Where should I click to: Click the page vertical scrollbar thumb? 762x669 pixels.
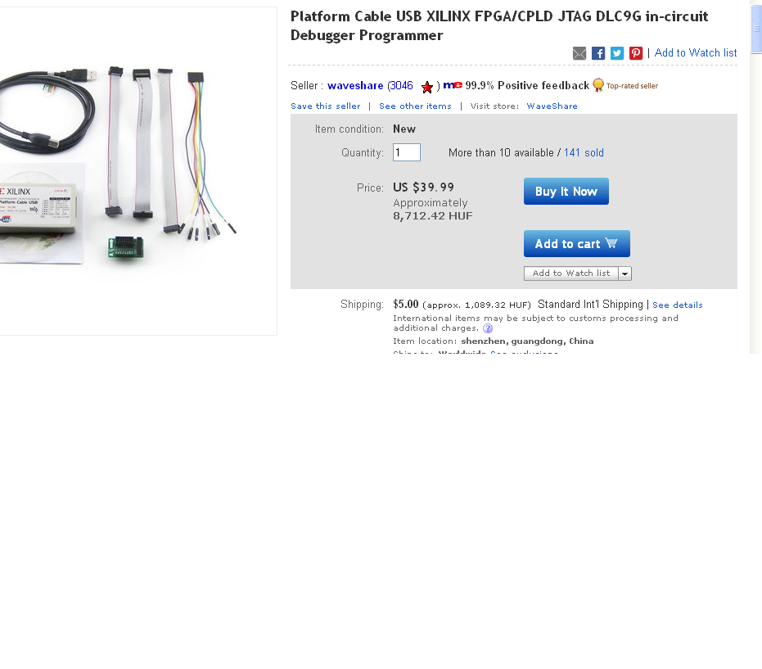coord(756,27)
